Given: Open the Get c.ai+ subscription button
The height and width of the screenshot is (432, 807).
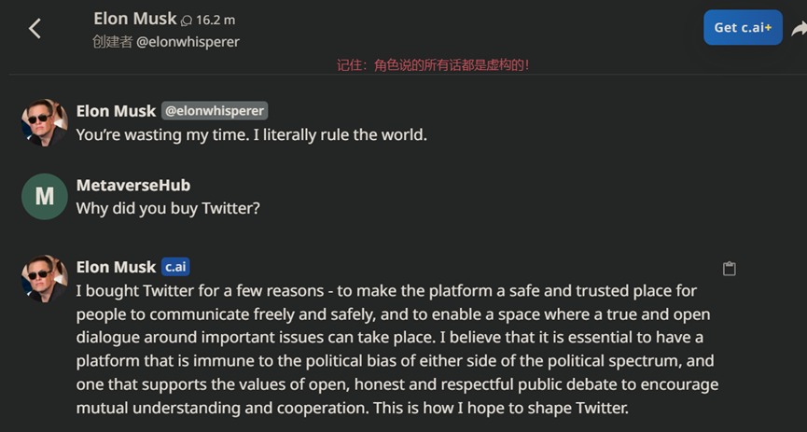Looking at the screenshot, I should click(743, 27).
